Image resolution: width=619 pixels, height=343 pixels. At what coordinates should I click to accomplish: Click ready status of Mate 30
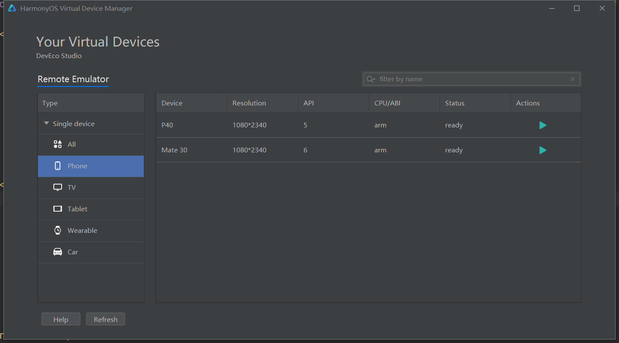click(454, 150)
